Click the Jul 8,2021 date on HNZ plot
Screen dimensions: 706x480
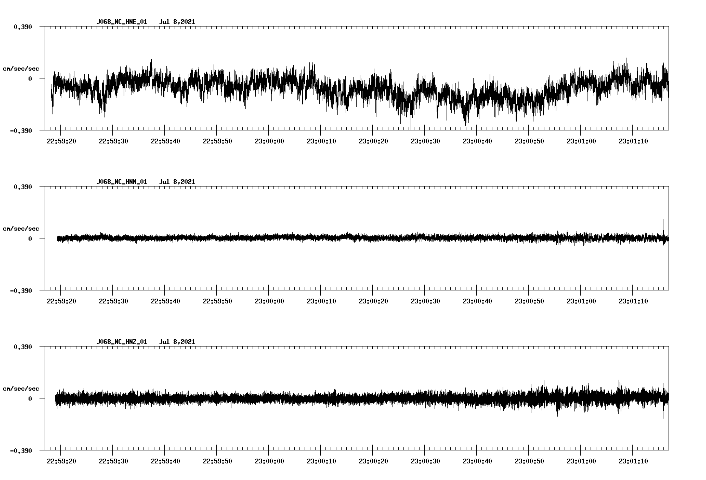click(x=177, y=342)
